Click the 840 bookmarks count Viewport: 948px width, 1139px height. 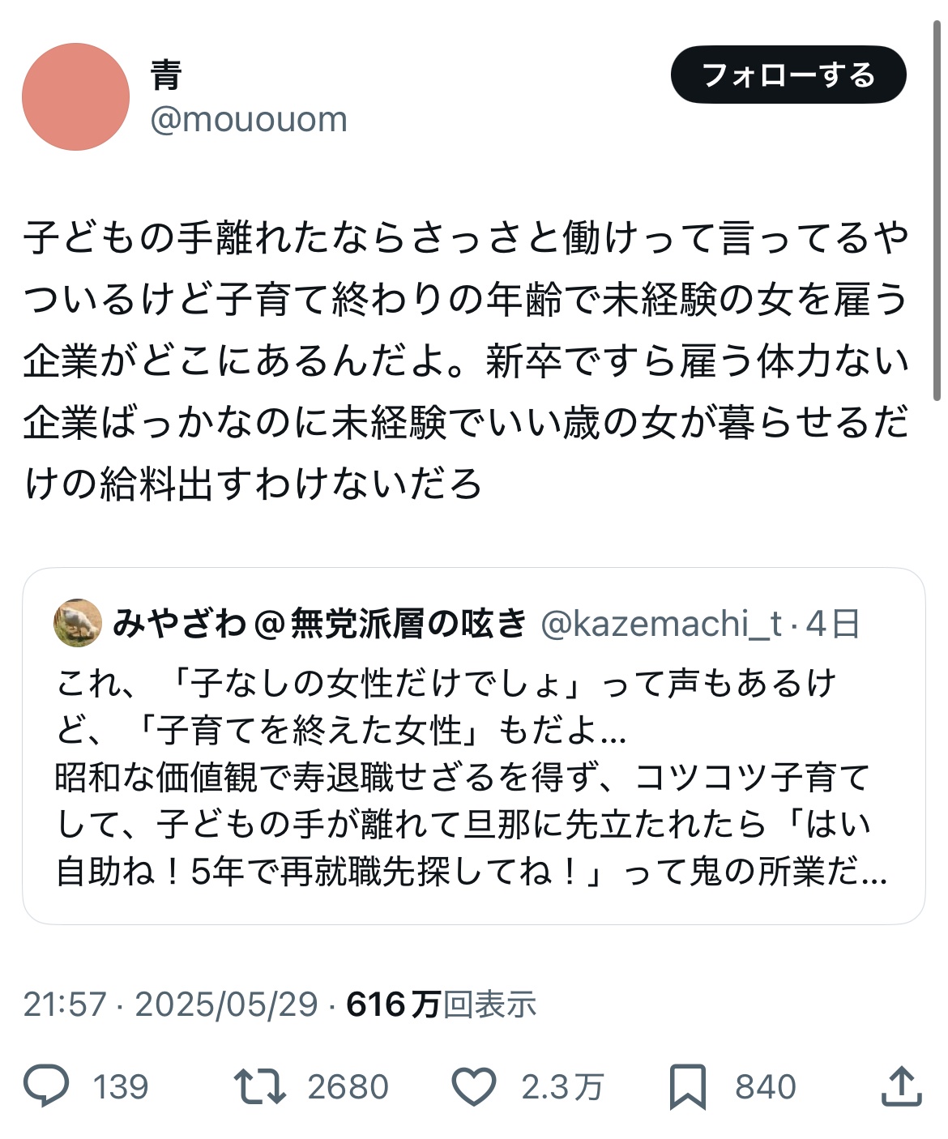[x=766, y=1086]
